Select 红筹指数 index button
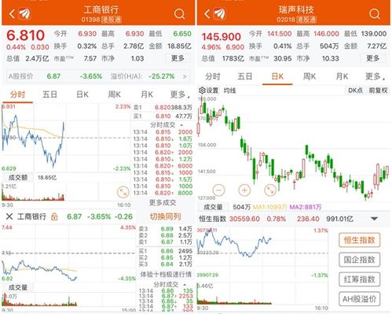The height and width of the screenshot is (314, 392). click(x=359, y=279)
